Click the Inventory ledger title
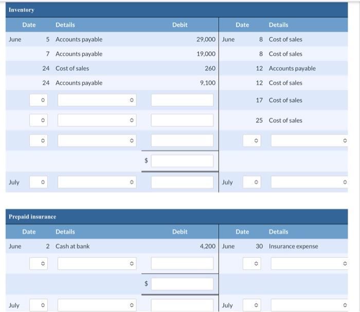 coord(22,10)
